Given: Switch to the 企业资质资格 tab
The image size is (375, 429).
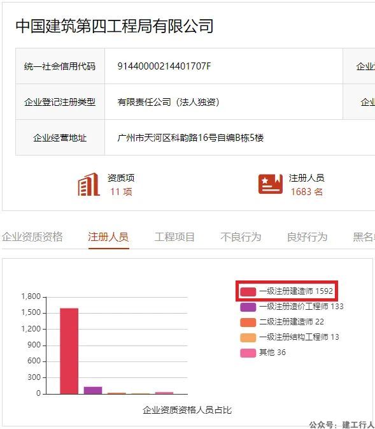Looking at the screenshot, I should (x=32, y=237).
